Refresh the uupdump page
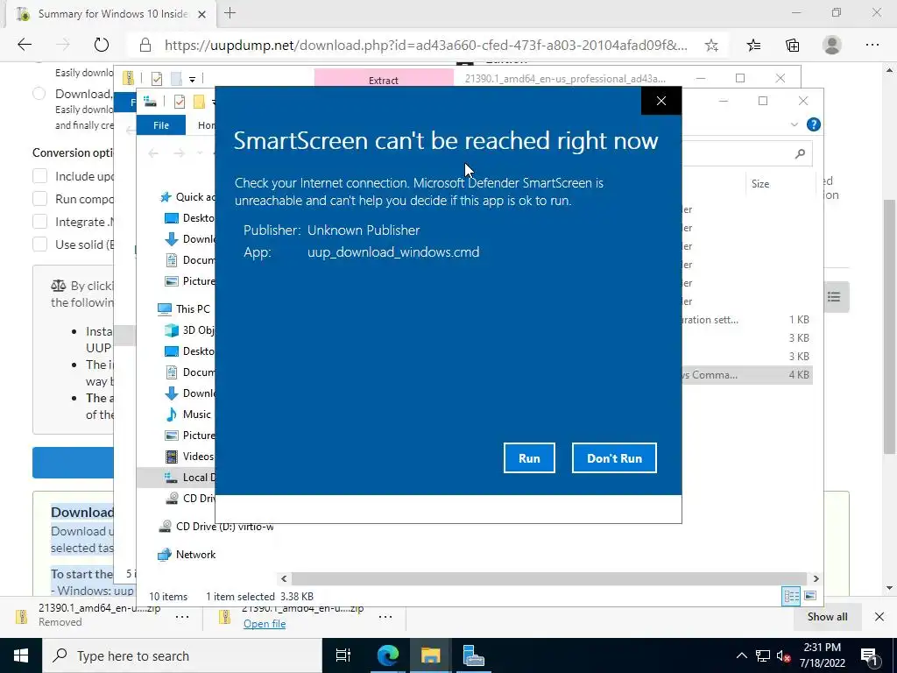Viewport: 897px width, 673px height. point(102,45)
